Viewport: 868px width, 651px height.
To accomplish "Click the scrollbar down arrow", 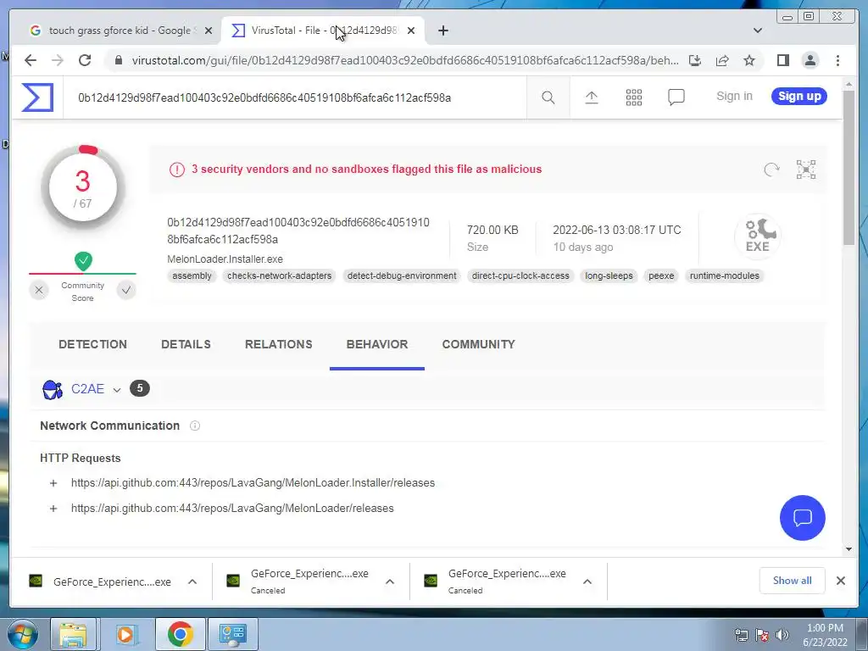I will (x=849, y=549).
